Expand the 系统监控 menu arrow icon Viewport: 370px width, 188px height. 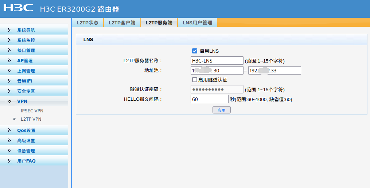tap(9, 40)
